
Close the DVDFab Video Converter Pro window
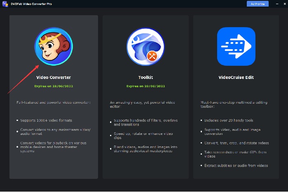pyautogui.click(x=285, y=4)
